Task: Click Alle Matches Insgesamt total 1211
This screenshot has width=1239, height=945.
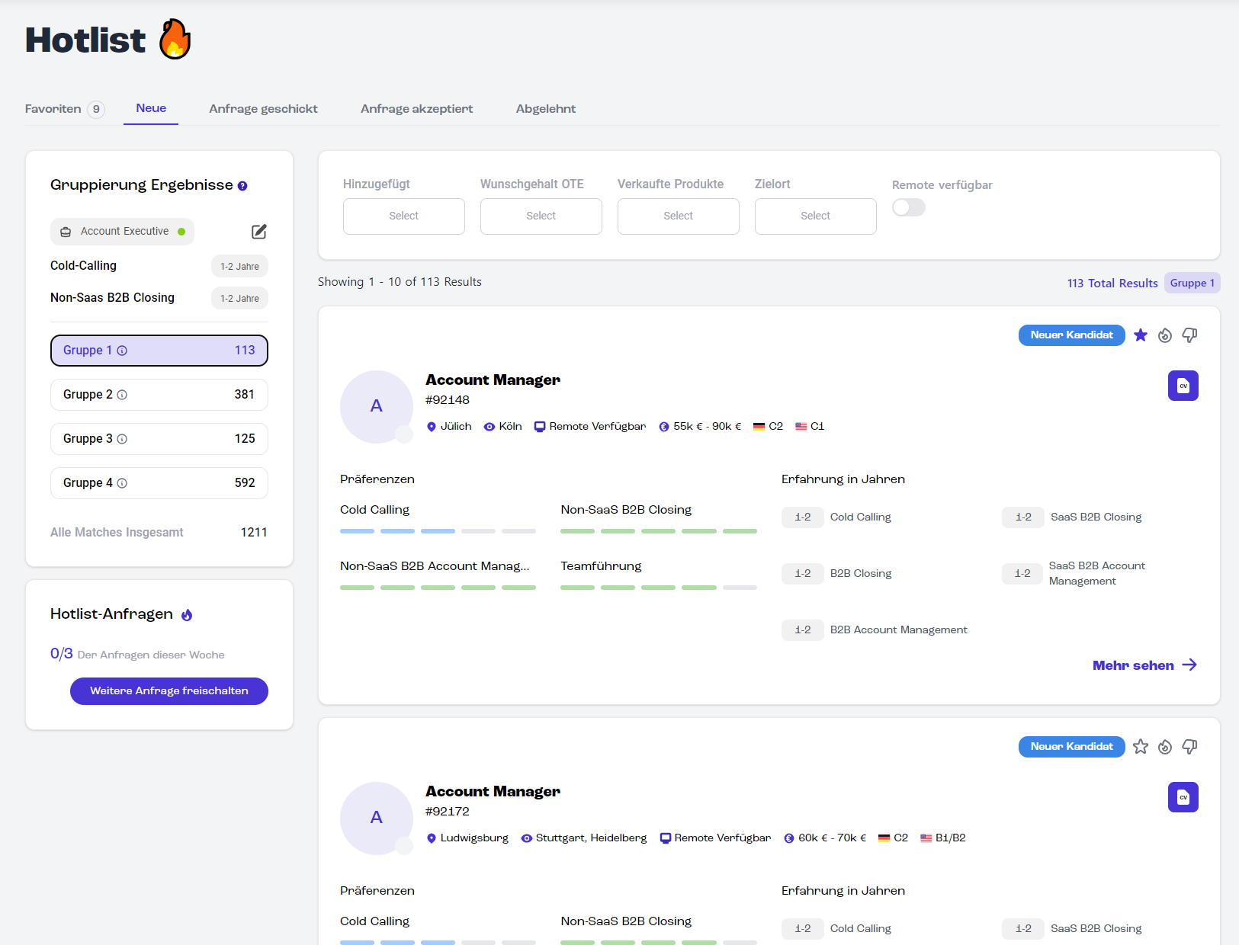Action: tap(159, 533)
